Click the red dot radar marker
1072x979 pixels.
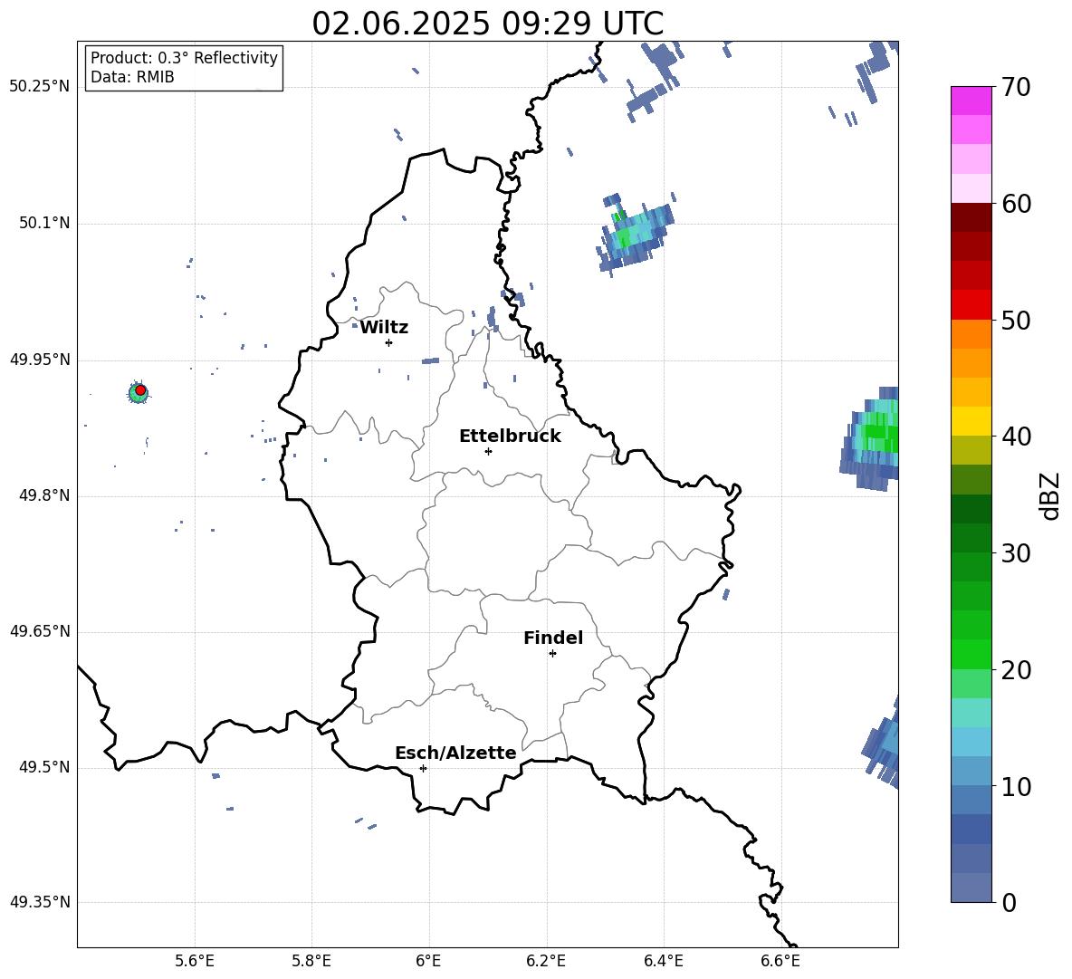140,390
